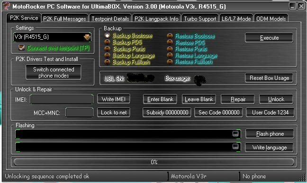Open Testpoint Details tab
Image resolution: width=307 pixels, height=183 pixels.
[110, 19]
